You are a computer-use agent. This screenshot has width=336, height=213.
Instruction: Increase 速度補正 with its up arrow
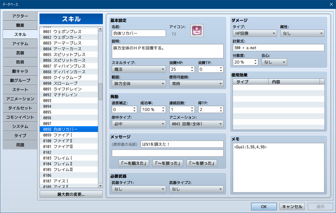[134, 108]
